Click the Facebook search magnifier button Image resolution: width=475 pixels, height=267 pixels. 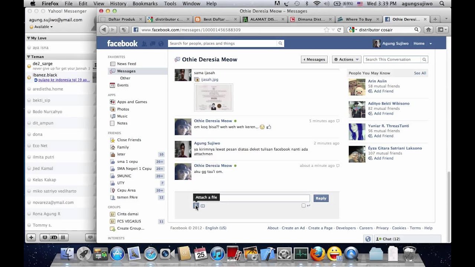[280, 43]
